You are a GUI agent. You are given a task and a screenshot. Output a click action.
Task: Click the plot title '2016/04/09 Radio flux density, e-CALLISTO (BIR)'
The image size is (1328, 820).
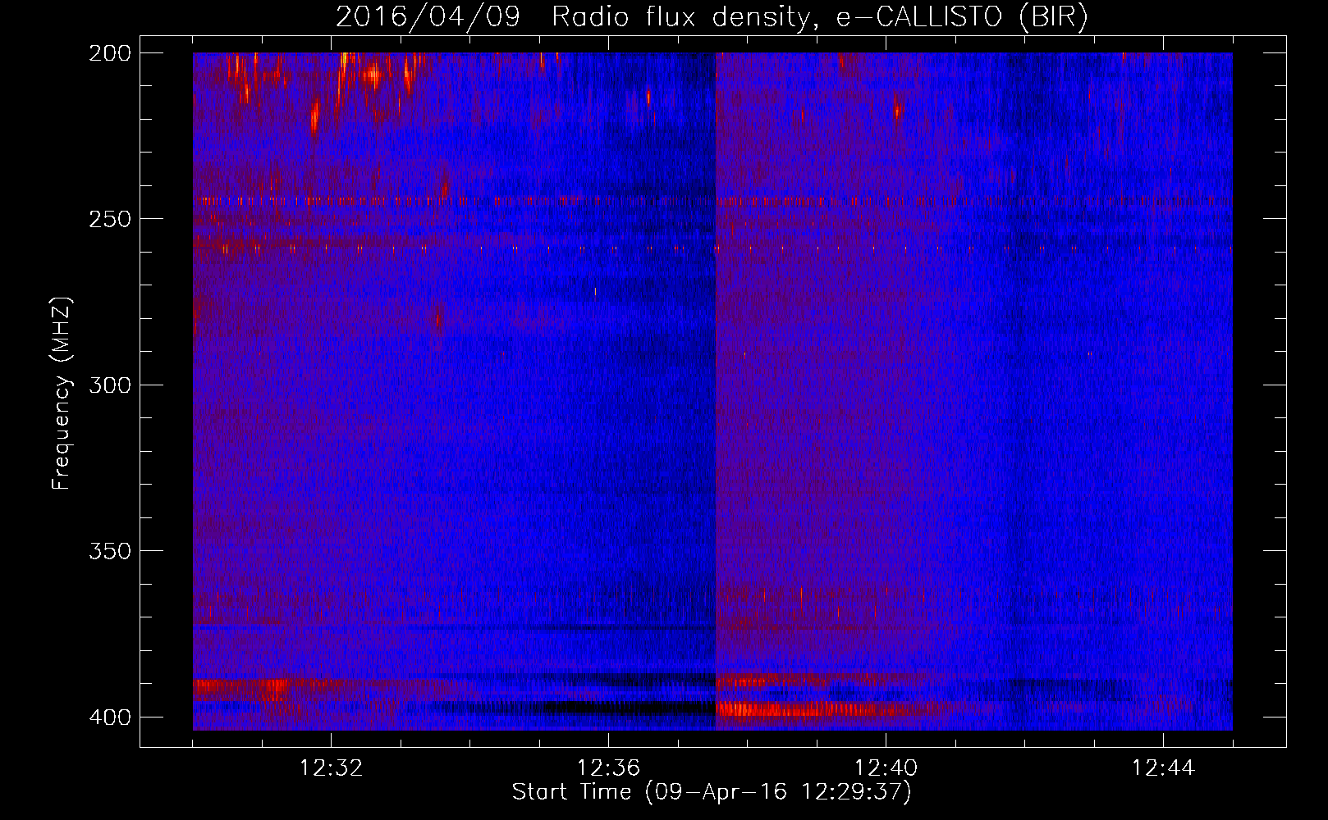pyautogui.click(x=712, y=17)
